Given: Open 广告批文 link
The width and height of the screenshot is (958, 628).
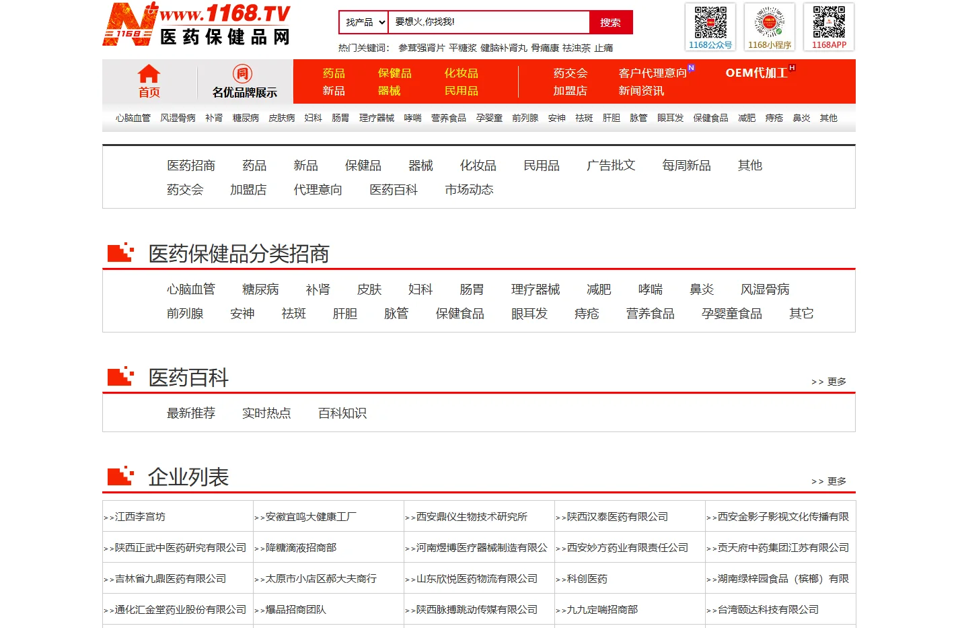Looking at the screenshot, I should (x=611, y=165).
